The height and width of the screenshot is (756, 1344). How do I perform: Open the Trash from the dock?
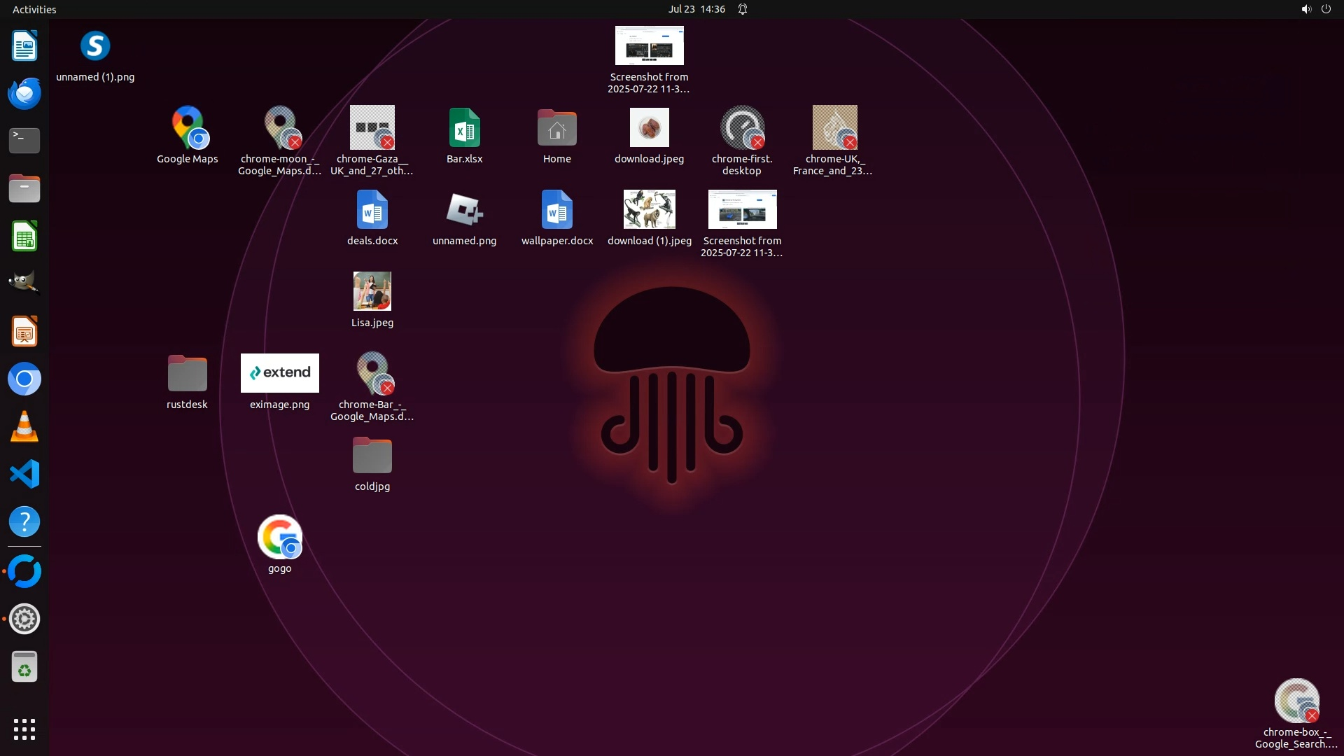click(24, 667)
